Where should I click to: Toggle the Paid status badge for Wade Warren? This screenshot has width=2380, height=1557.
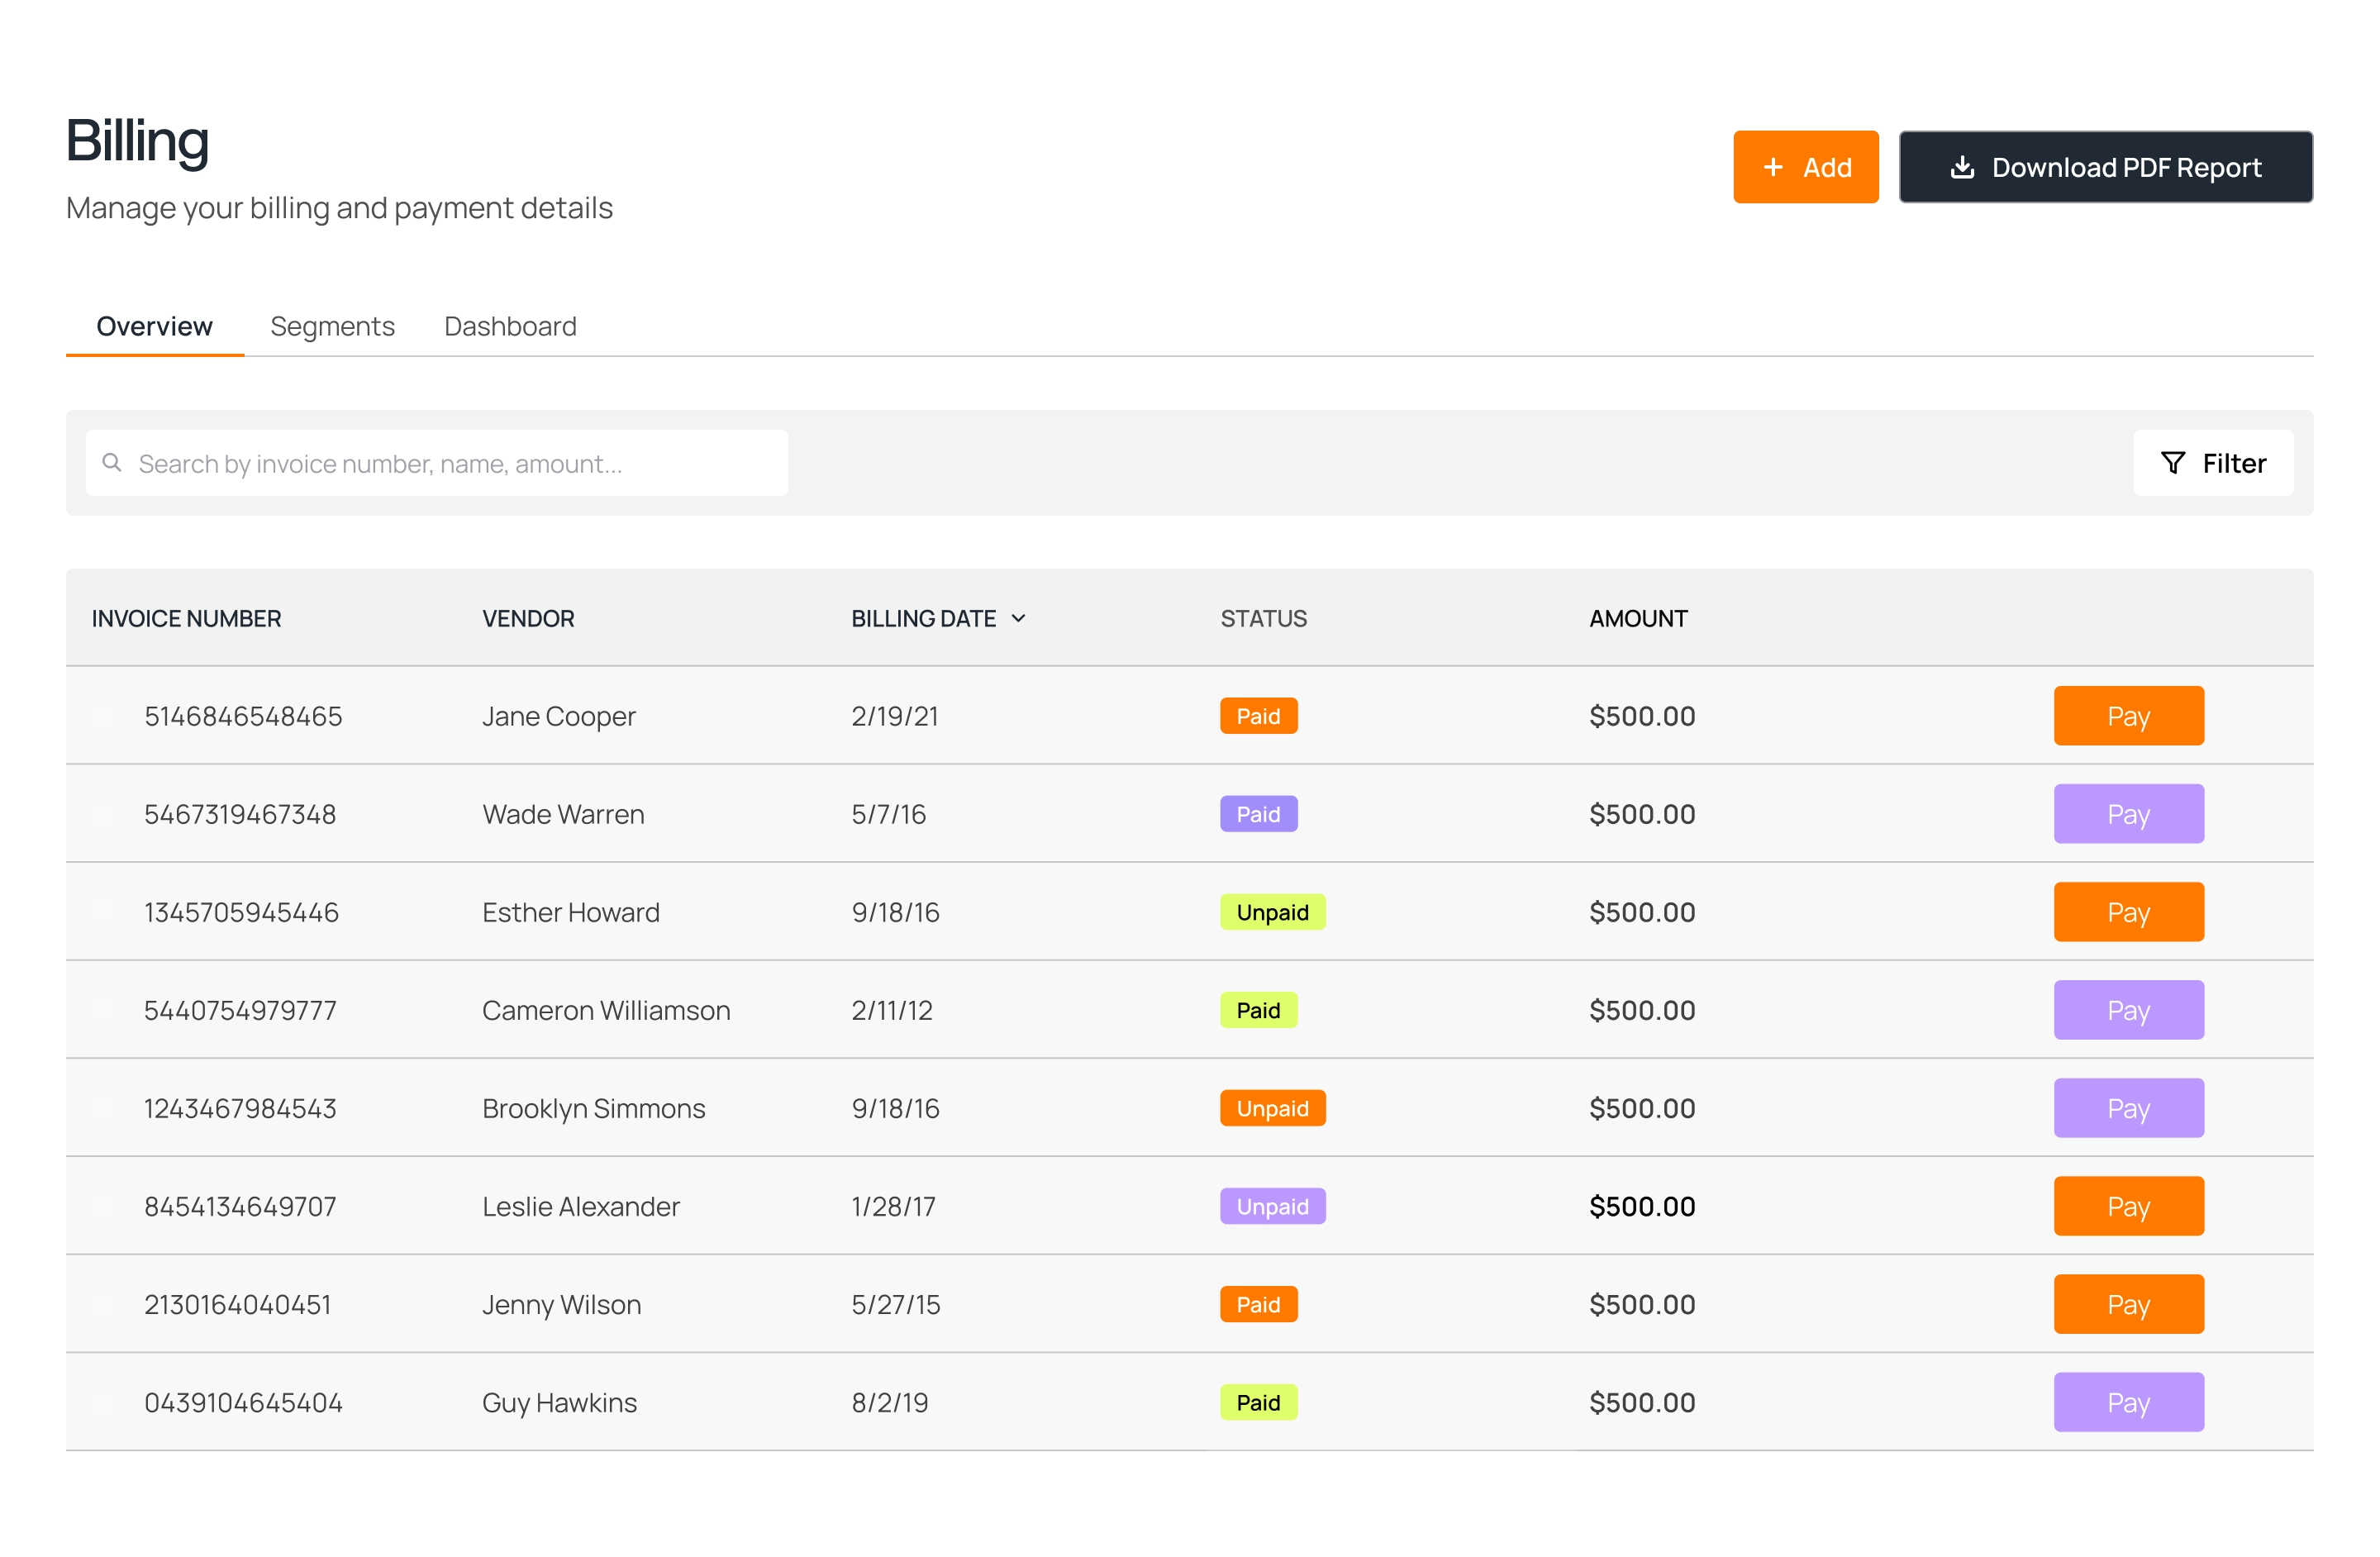coord(1258,814)
